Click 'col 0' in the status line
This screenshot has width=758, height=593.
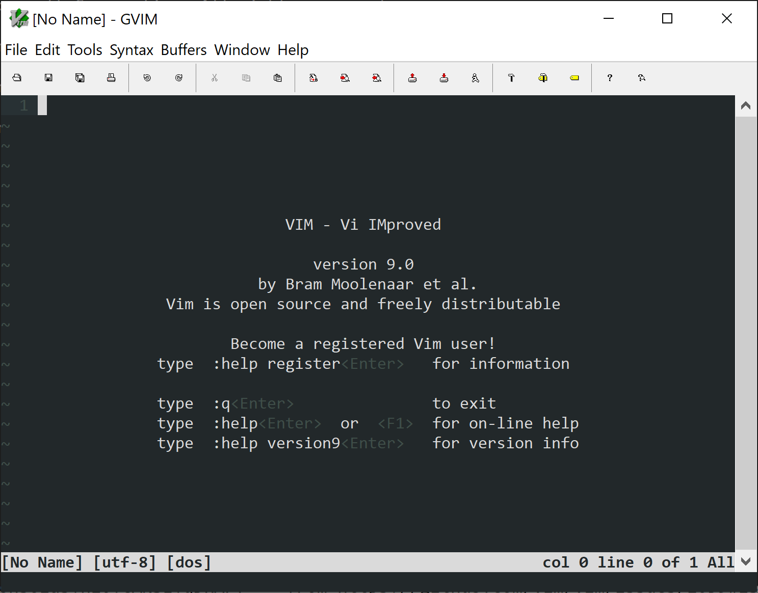pyautogui.click(x=566, y=562)
